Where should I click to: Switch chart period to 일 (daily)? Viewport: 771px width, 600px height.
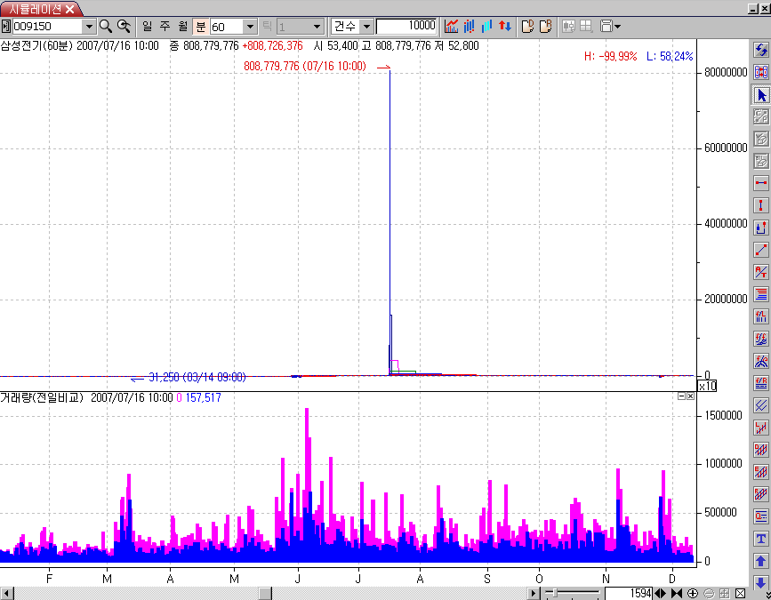(x=147, y=27)
